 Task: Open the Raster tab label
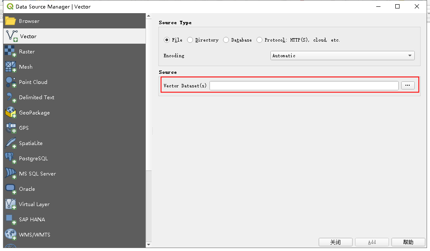[27, 52]
